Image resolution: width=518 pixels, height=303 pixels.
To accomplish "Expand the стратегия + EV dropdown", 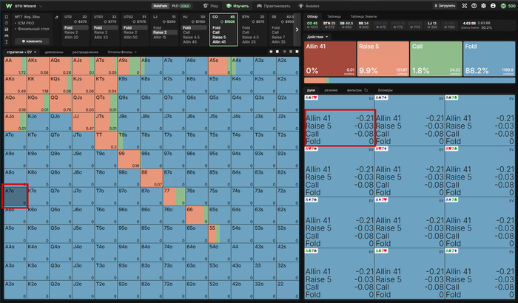I will pyautogui.click(x=21, y=52).
